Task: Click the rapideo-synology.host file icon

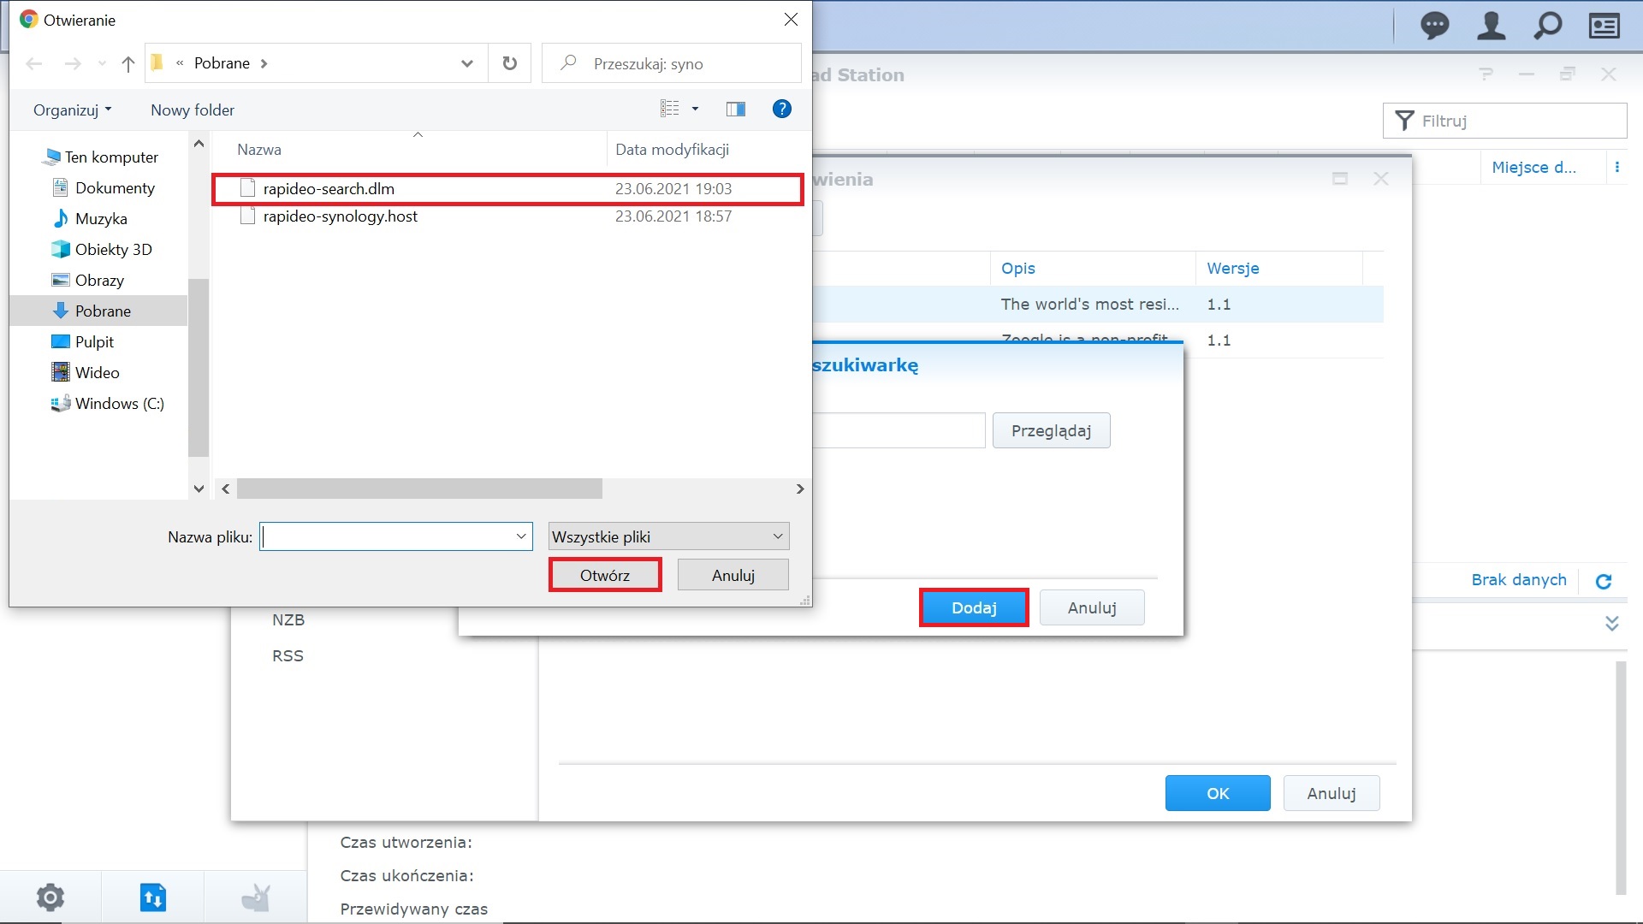Action: tap(248, 216)
